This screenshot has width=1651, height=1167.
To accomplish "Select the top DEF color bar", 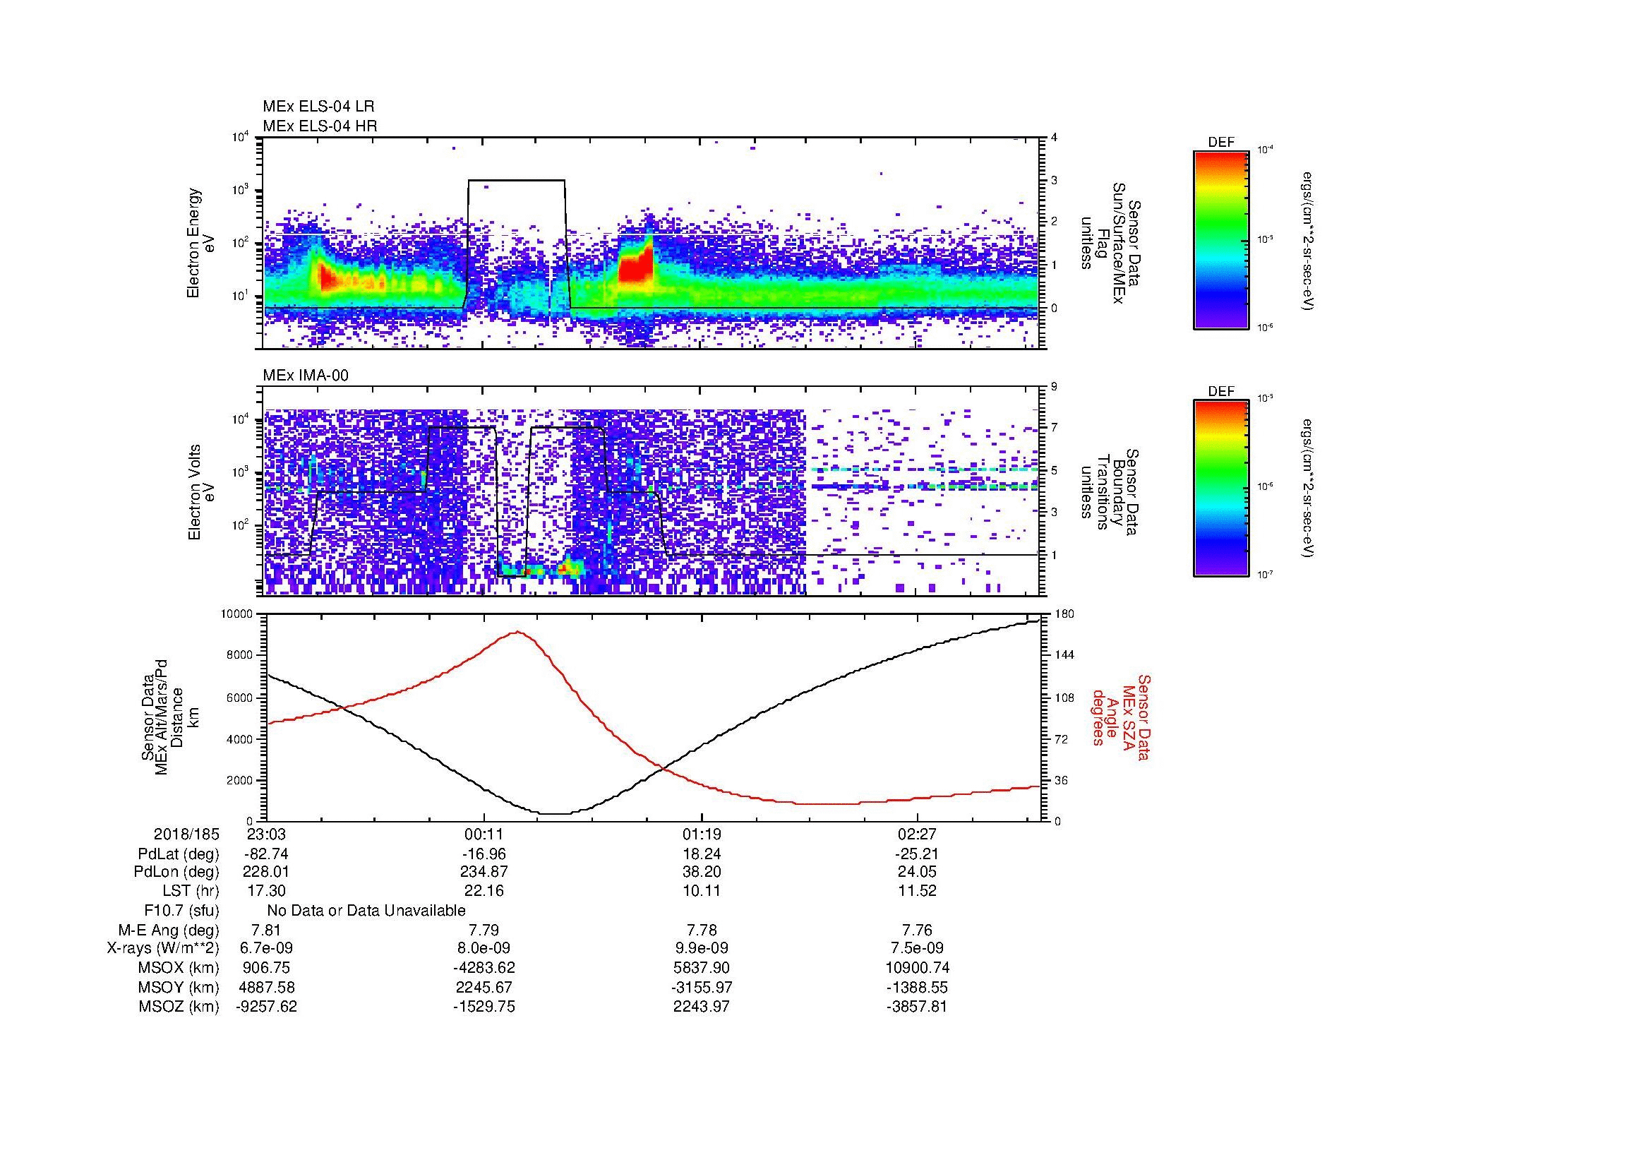I will point(1221,240).
